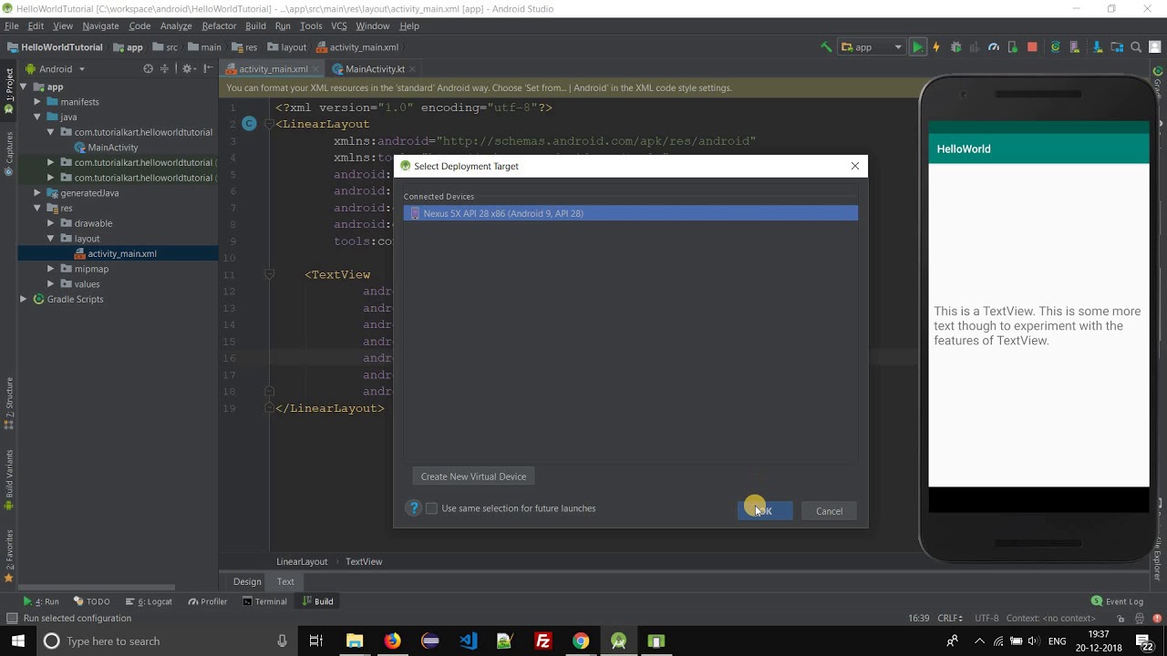Expand the manifests folder
This screenshot has width=1167, height=656.
pyautogui.click(x=37, y=102)
